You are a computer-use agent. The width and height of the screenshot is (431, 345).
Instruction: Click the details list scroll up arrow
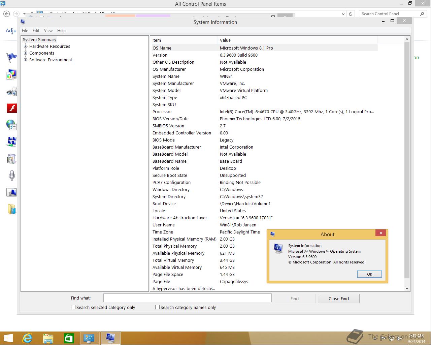(x=407, y=39)
